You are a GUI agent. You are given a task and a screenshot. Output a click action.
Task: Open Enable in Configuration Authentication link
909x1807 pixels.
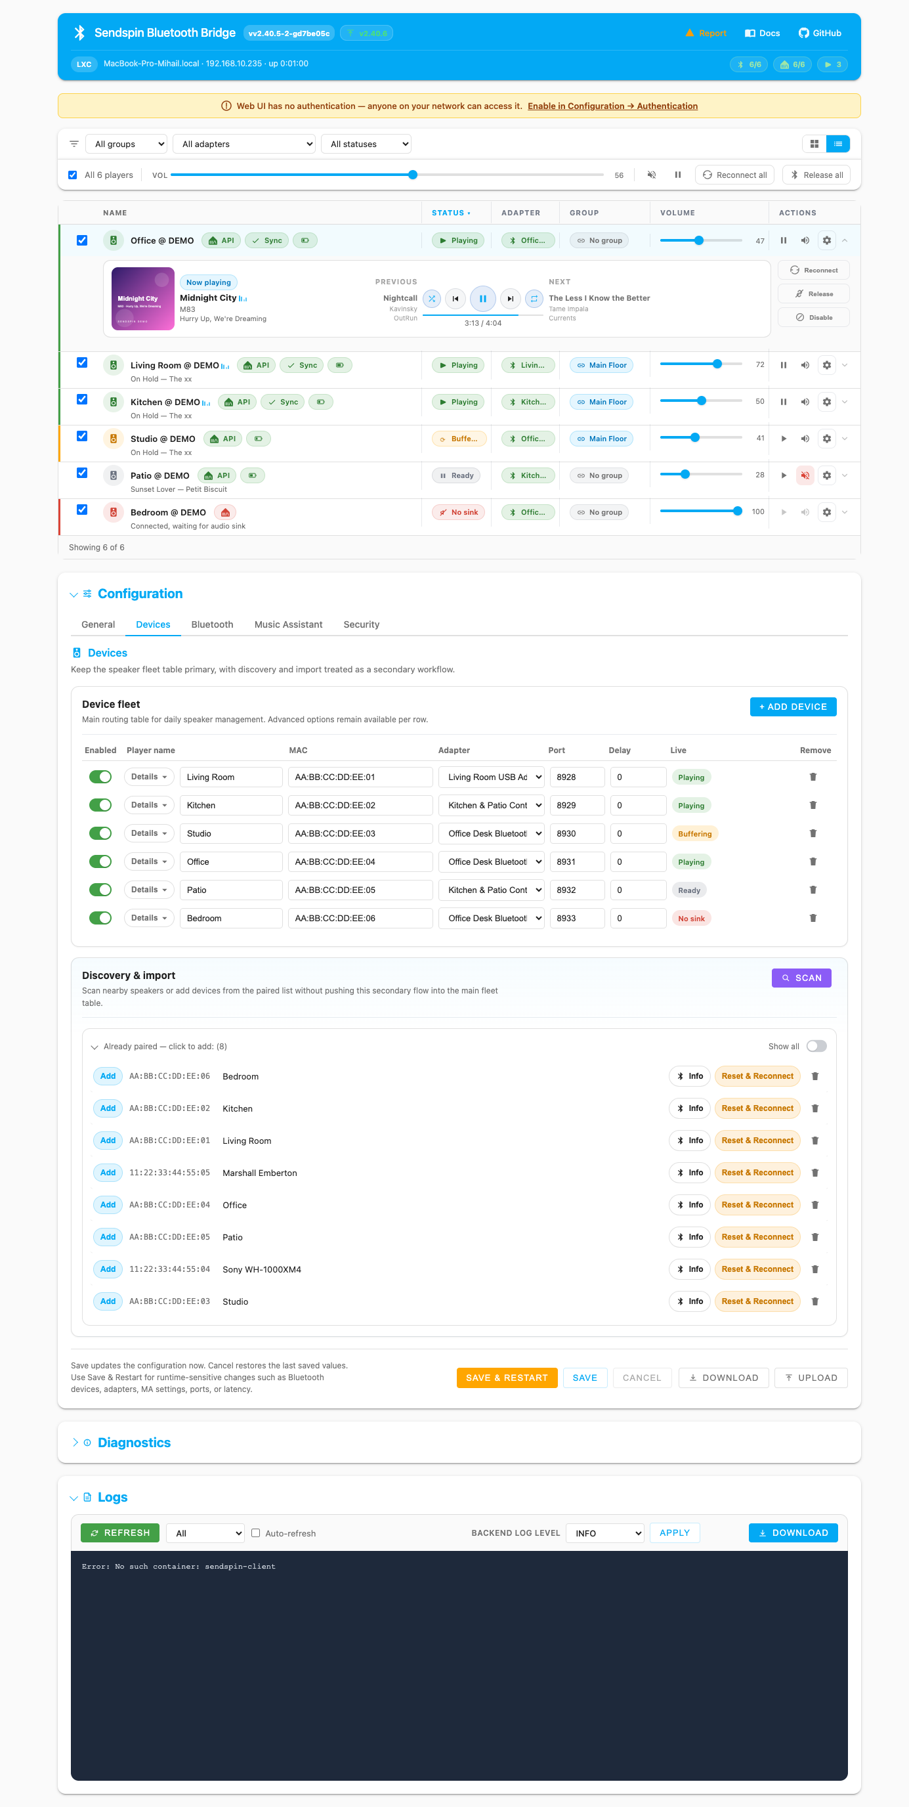coord(612,106)
